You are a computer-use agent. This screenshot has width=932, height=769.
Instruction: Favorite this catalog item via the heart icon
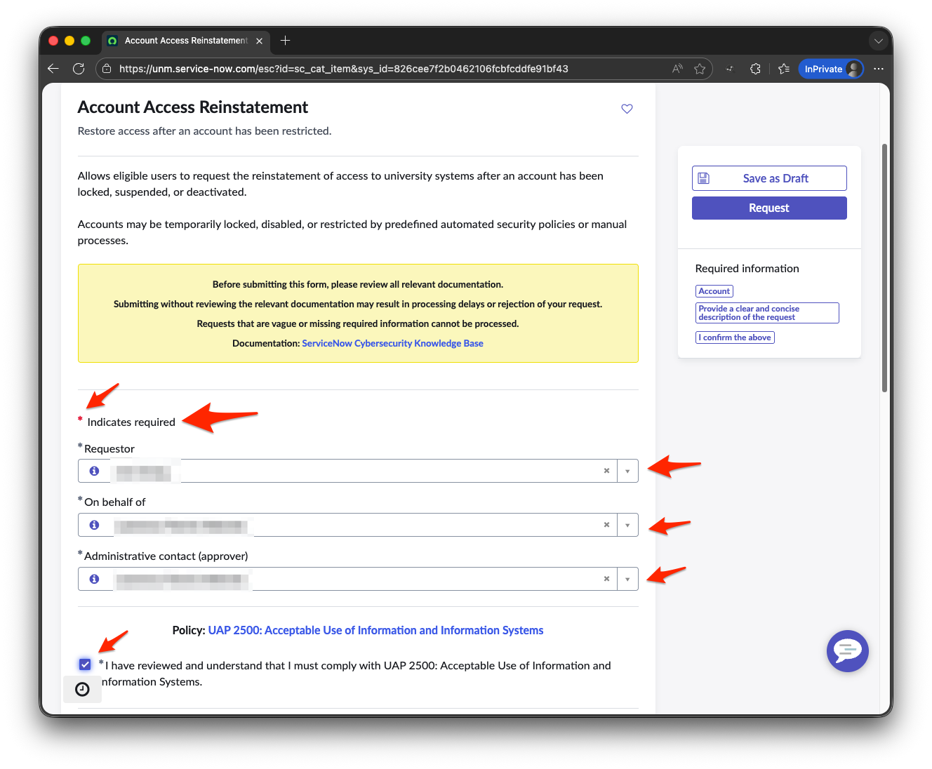point(626,109)
